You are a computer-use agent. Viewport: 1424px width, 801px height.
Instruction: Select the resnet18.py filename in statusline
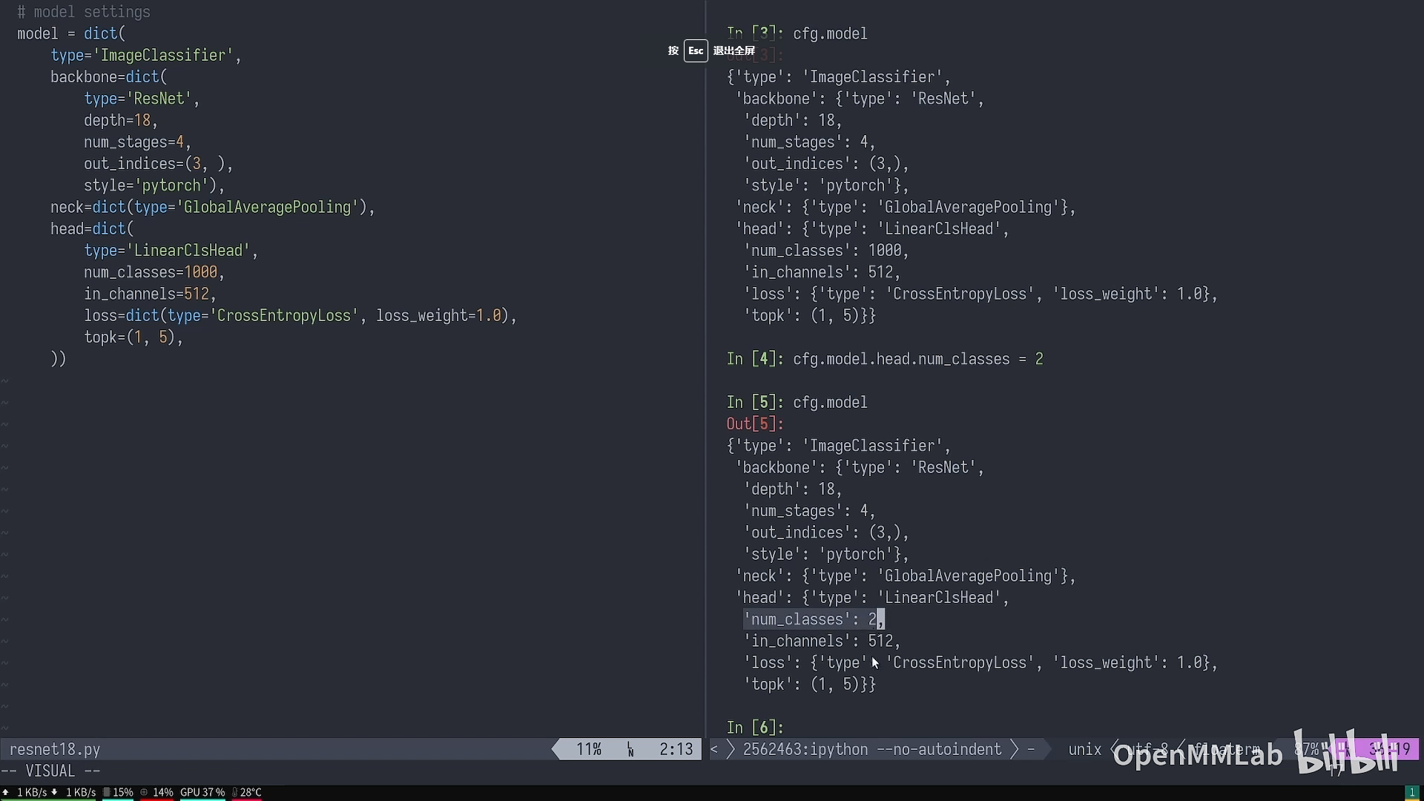55,750
